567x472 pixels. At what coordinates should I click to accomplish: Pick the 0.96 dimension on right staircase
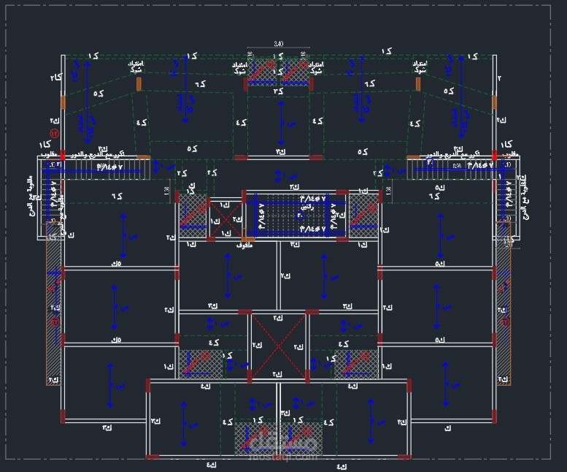(457, 166)
